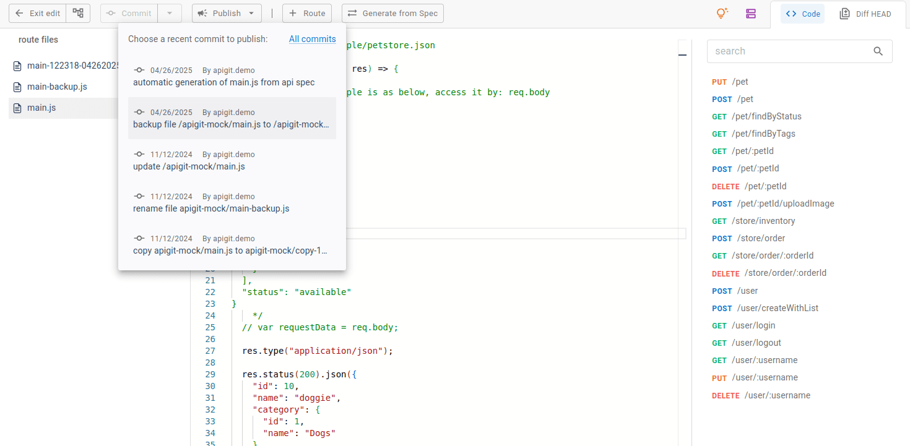
Task: Jump to POST /store/order route
Action: point(748,238)
